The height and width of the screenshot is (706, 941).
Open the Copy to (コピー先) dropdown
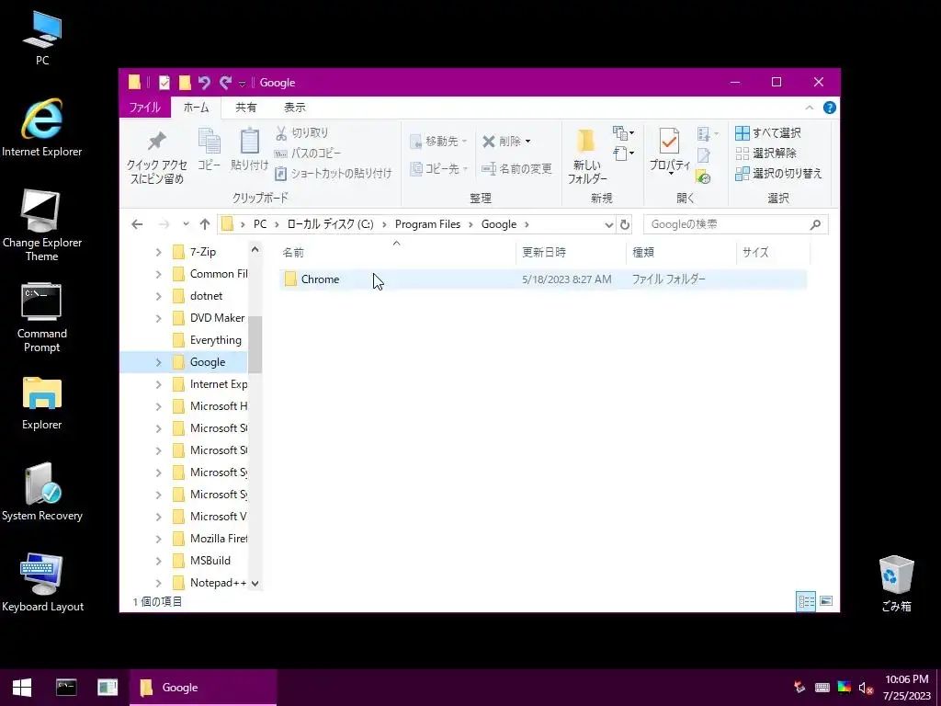(x=438, y=169)
